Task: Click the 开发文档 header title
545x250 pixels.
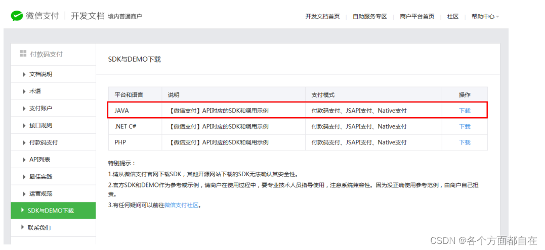Action: [88, 16]
